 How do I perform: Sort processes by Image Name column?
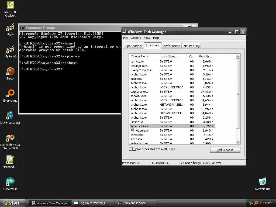[x=143, y=56]
